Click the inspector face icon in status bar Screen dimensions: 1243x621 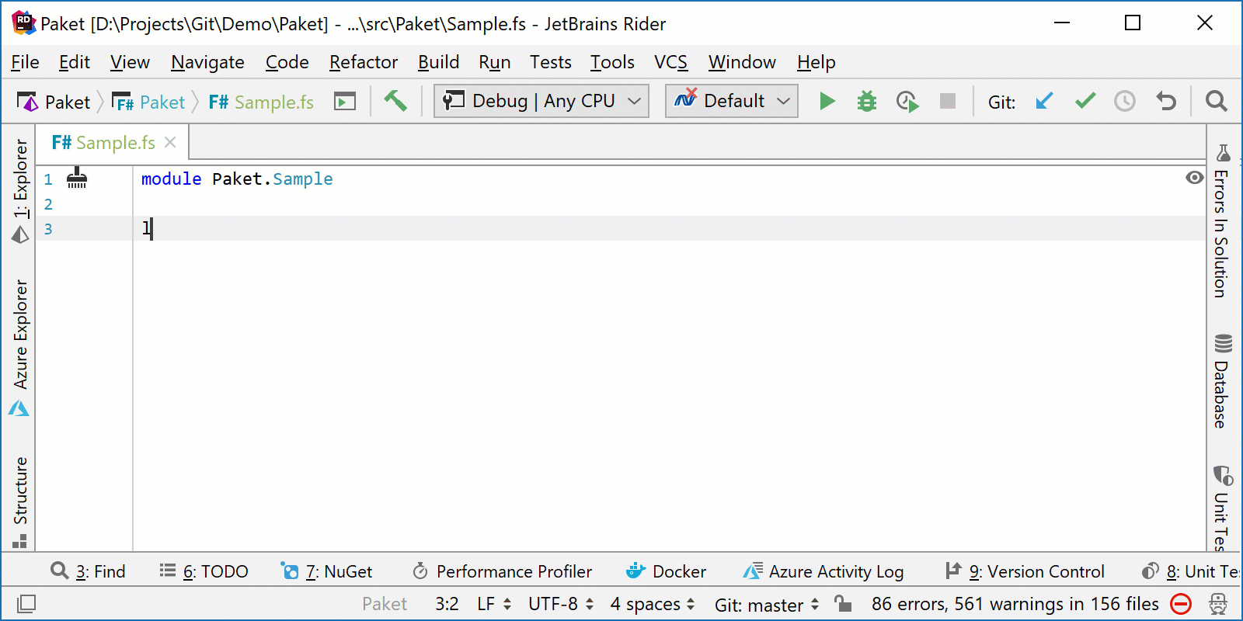(x=1218, y=603)
